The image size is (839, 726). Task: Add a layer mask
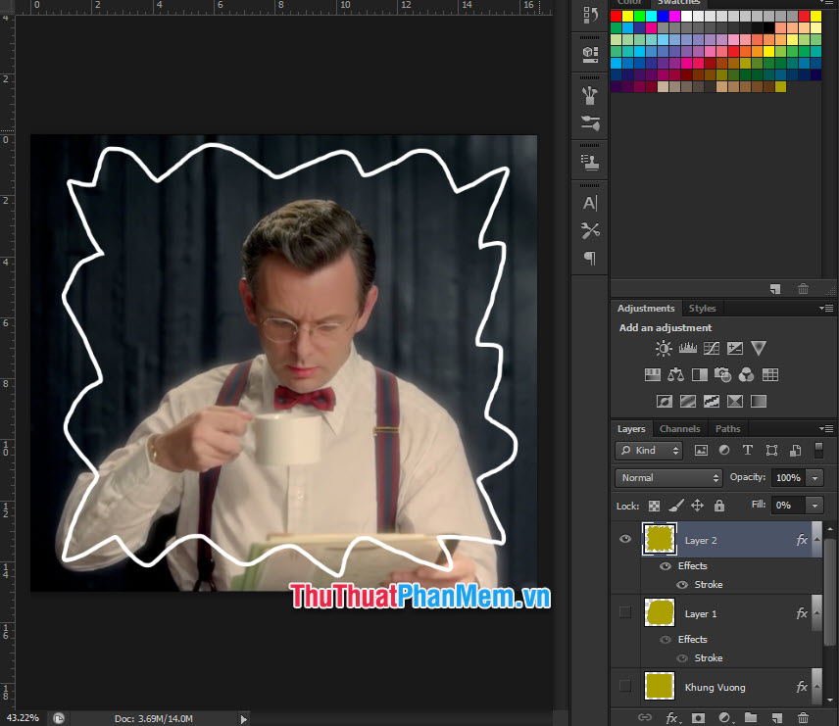coord(698,716)
